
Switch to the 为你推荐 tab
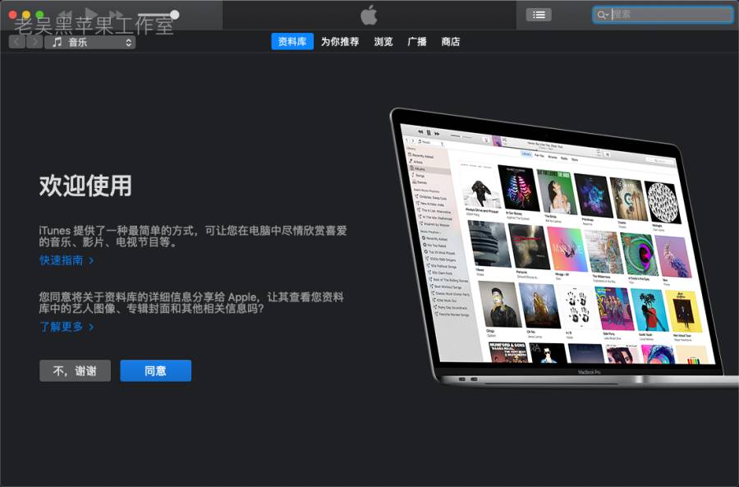[x=340, y=42]
